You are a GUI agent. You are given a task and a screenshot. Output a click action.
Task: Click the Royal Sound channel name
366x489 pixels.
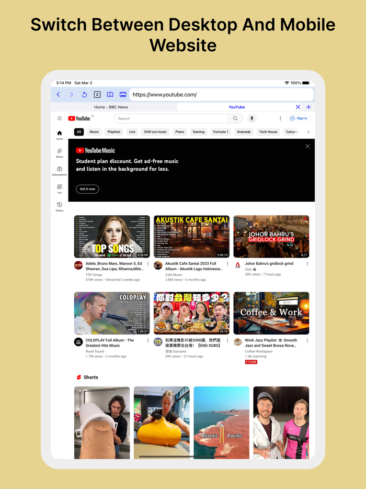click(x=95, y=351)
